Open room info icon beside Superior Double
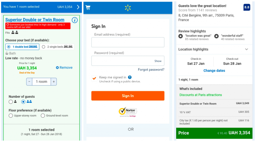 pyautogui.click(x=75, y=20)
